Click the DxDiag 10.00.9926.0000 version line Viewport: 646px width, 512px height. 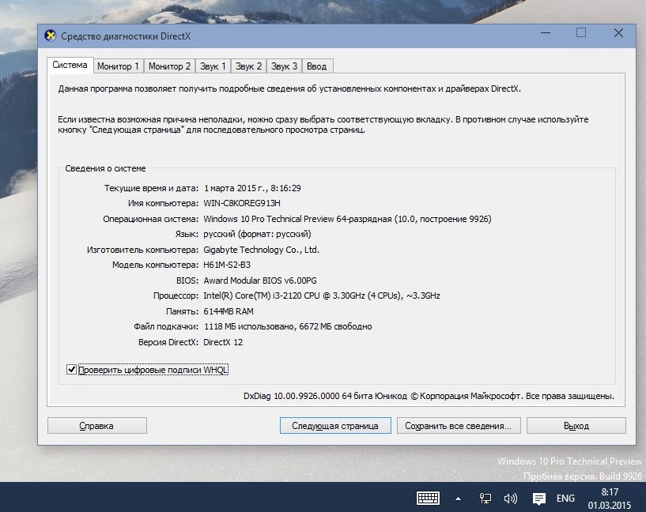click(429, 396)
